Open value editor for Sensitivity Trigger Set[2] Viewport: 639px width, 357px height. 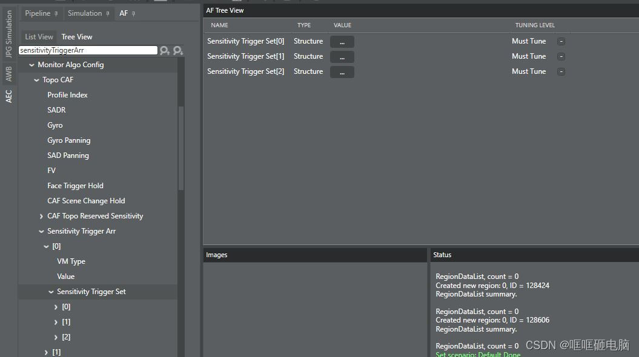click(x=342, y=72)
